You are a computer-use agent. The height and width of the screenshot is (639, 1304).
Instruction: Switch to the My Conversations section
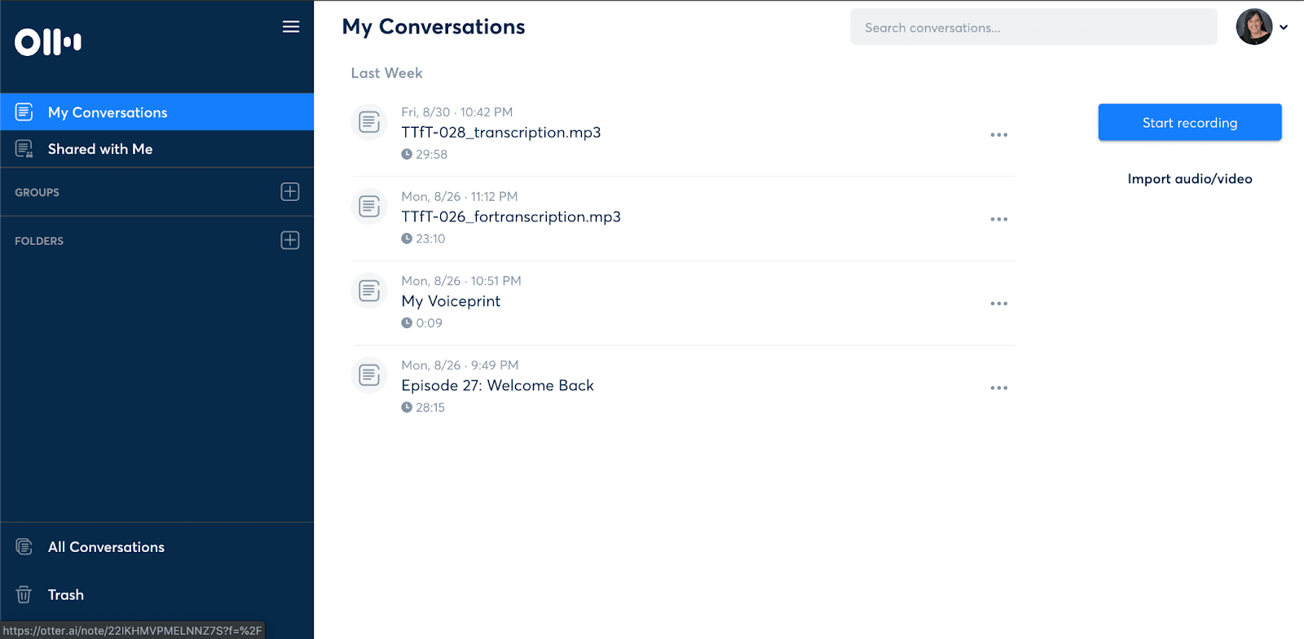pos(107,112)
